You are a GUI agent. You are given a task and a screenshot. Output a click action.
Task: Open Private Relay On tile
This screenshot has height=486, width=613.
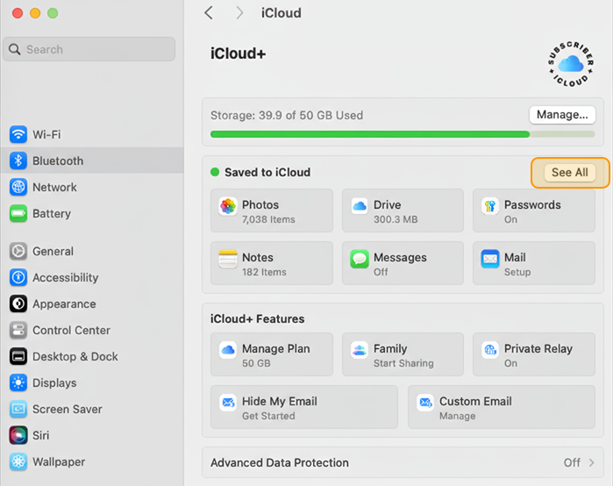534,354
